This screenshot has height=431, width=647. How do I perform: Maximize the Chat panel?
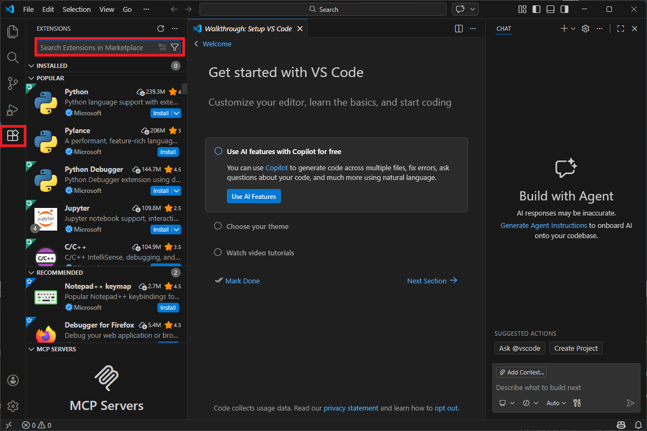(x=621, y=29)
